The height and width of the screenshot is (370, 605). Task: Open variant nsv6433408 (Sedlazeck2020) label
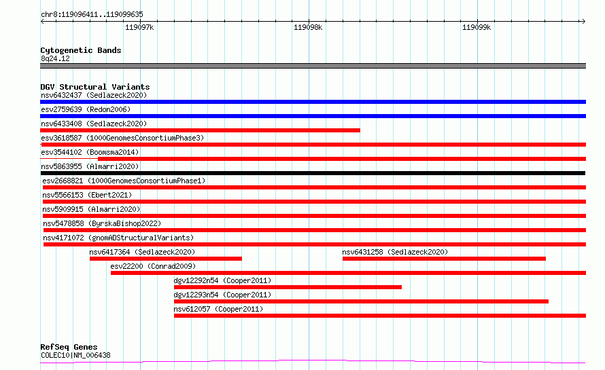tap(94, 124)
